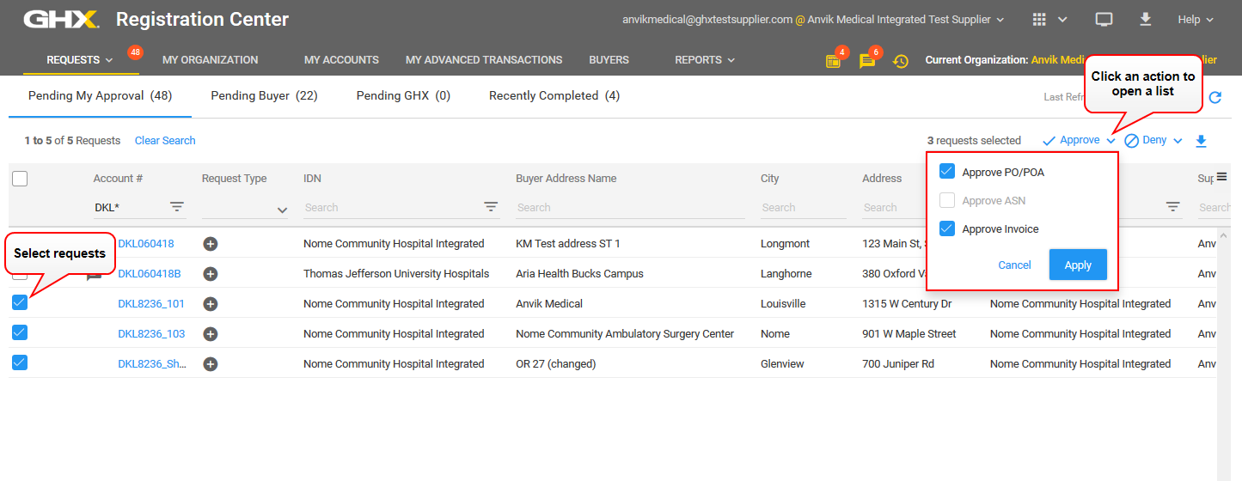Expand the Request Type filter dropdown
This screenshot has height=481, width=1242.
(282, 210)
